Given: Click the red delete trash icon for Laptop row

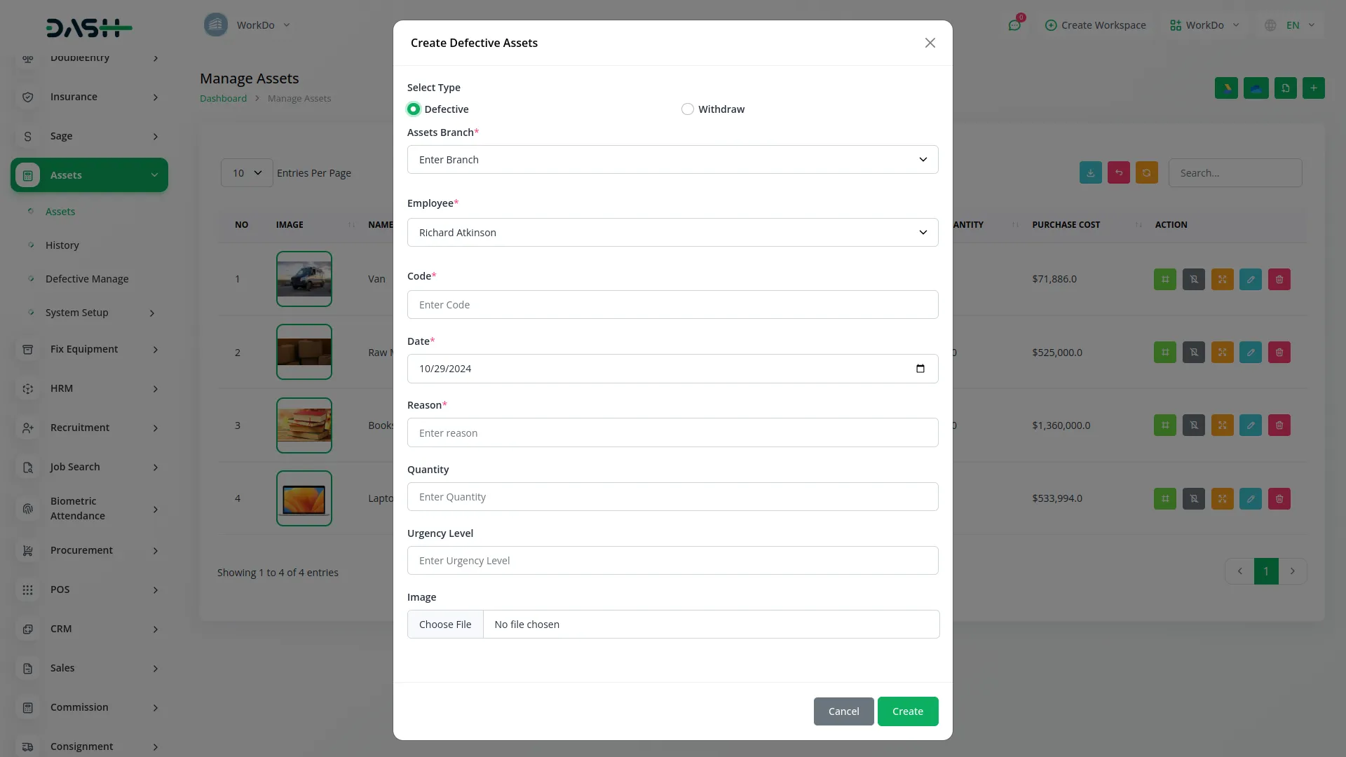Looking at the screenshot, I should coord(1279,498).
